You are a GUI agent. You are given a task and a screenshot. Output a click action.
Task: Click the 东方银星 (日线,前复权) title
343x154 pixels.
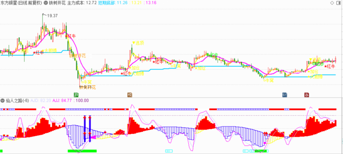pyautogui.click(x=21, y=3)
